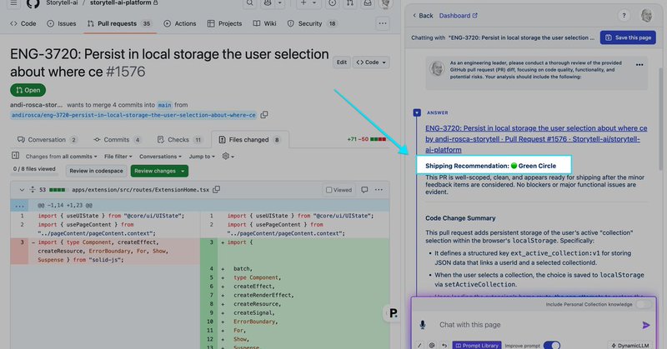
Task: Open the plus Create new menu
Action: pos(308,3)
